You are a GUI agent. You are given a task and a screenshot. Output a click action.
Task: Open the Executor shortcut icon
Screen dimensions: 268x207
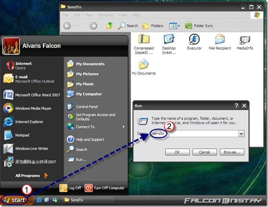tap(194, 42)
